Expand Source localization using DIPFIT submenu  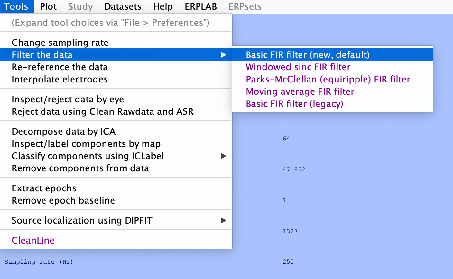[223, 221]
